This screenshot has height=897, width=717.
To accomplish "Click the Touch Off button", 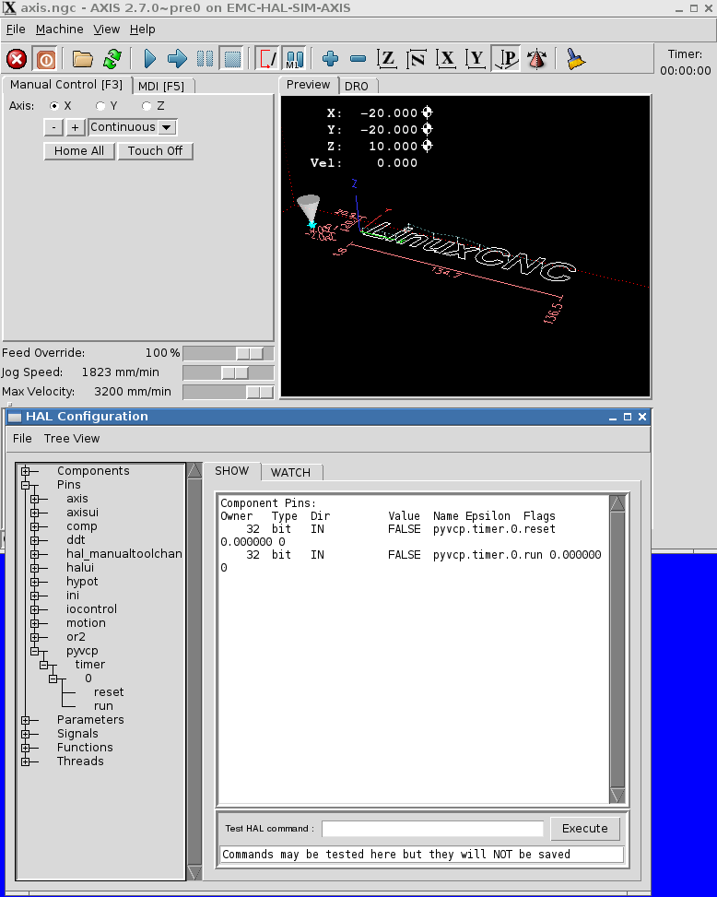I will [155, 151].
